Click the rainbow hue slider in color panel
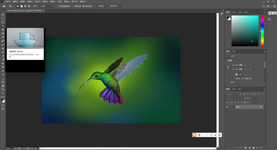The image size is (277, 150). pos(262,30)
